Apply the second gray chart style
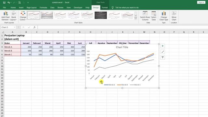208x117 pixels. [x=47, y=15]
